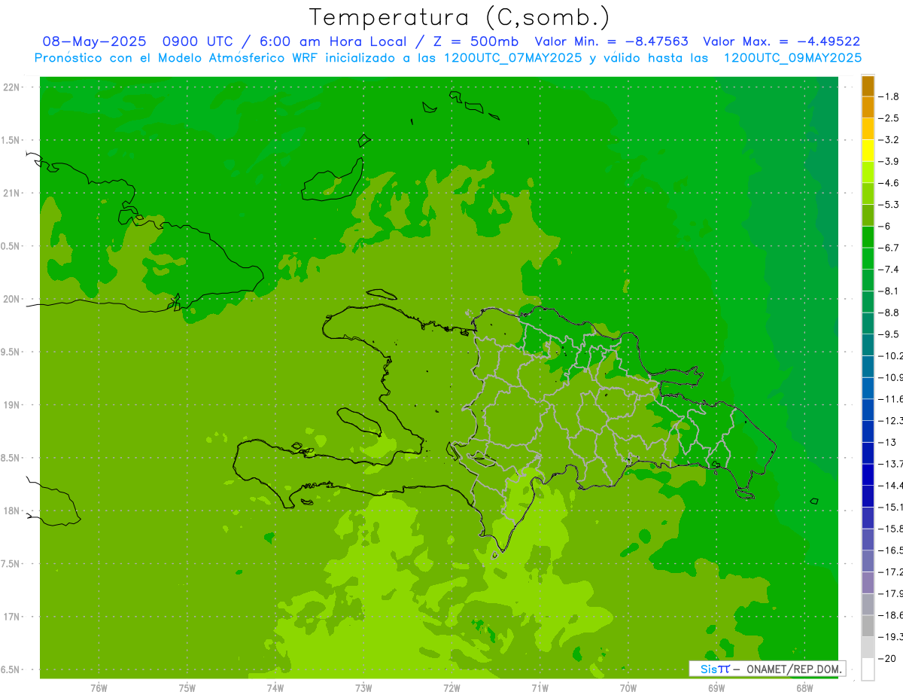Viewport: 903px width, 698px height.
Task: Click the "75W" longitude tick label
Action: (x=187, y=687)
